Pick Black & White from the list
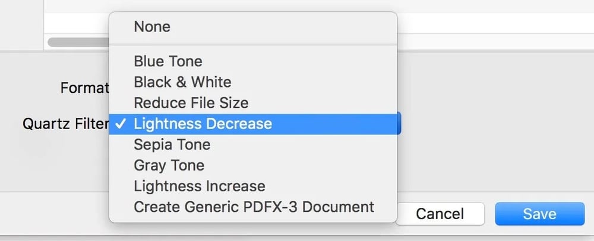 [182, 82]
